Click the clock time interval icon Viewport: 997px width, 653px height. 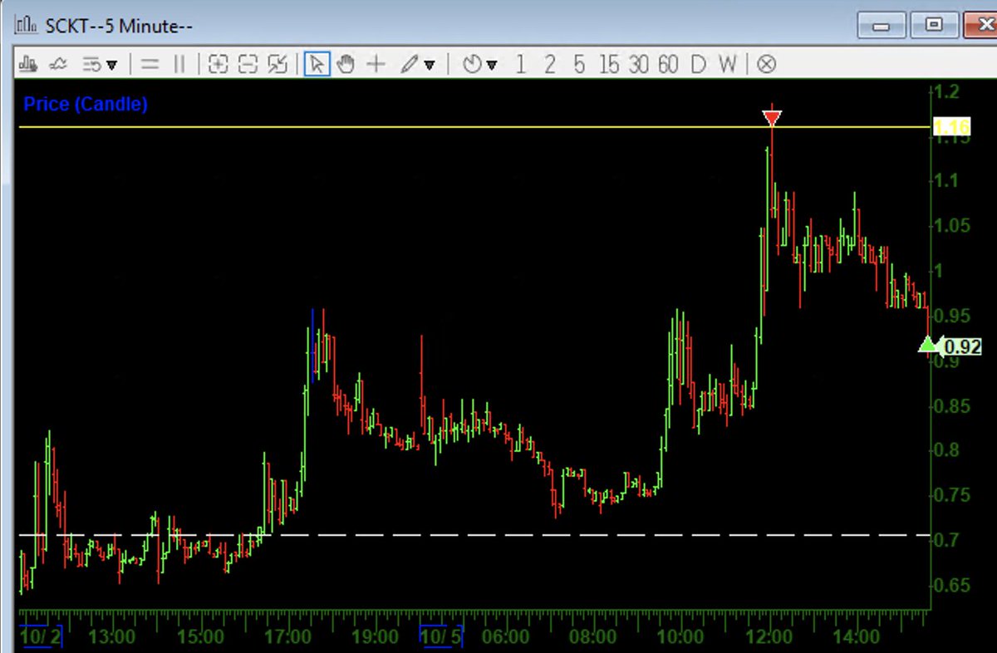coord(472,64)
